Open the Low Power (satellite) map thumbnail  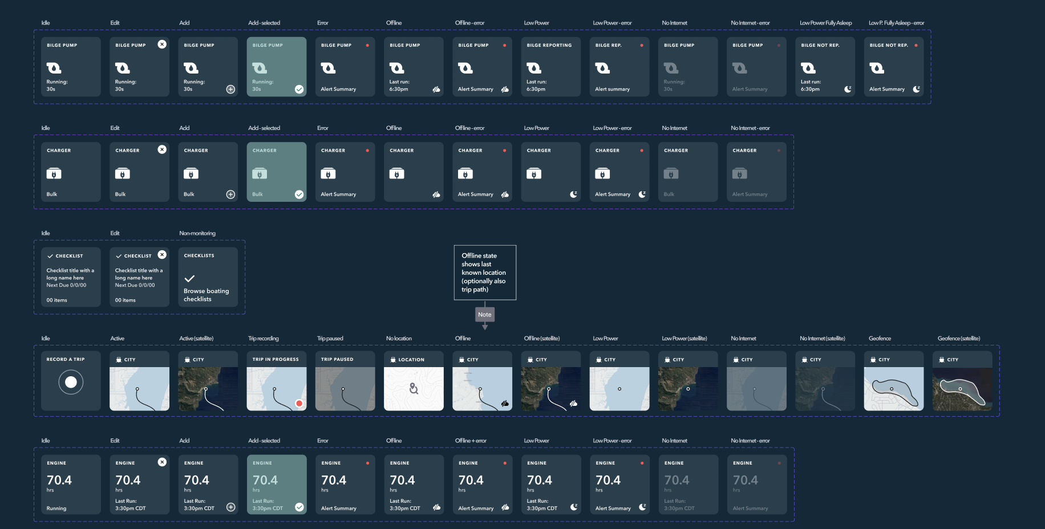point(688,389)
